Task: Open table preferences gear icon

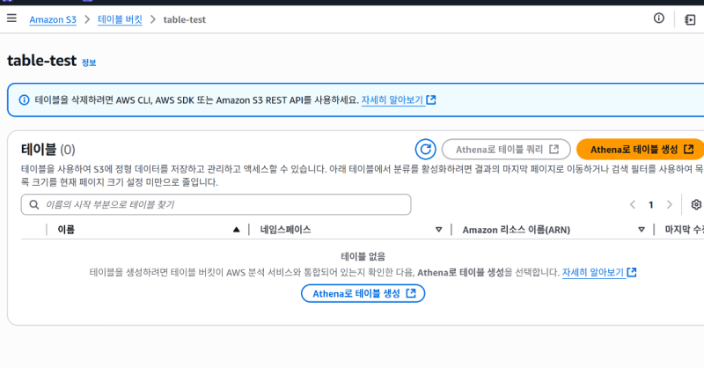Action: (696, 204)
